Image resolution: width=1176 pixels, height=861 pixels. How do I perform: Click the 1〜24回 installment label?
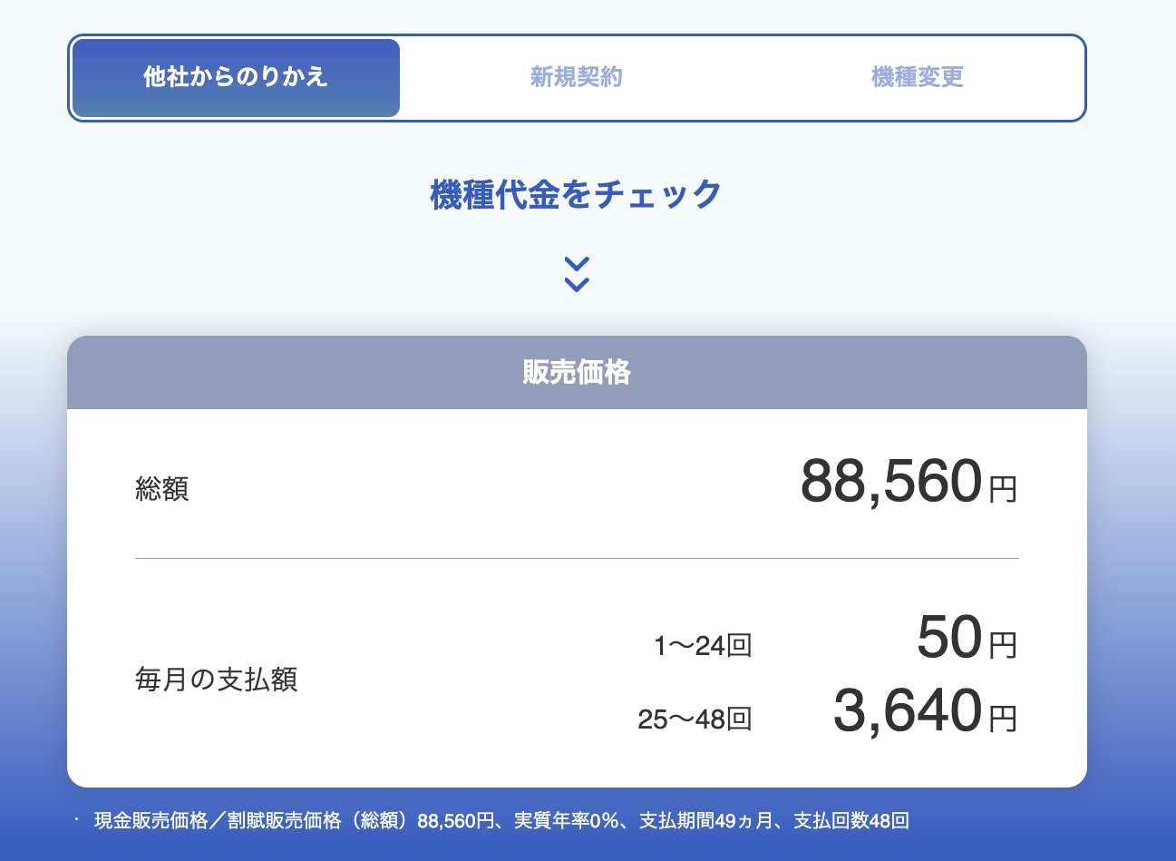tap(703, 646)
